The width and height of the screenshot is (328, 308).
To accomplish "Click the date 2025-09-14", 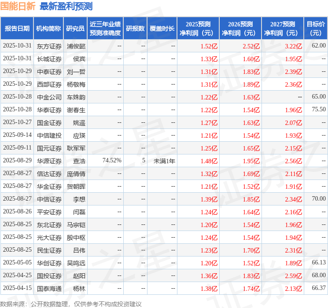I will [x=17, y=135].
